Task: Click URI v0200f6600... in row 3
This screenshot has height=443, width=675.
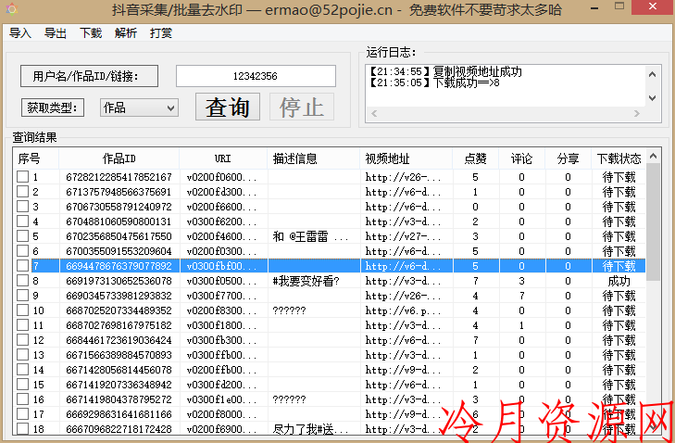Action: pyautogui.click(x=221, y=207)
